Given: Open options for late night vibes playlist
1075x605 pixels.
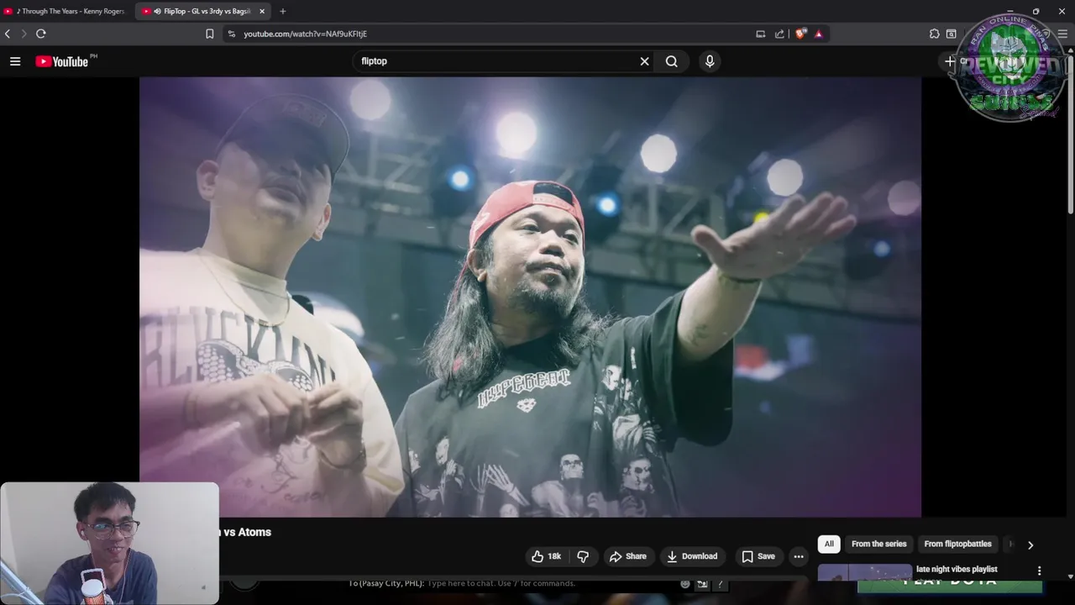Looking at the screenshot, I should (1039, 571).
